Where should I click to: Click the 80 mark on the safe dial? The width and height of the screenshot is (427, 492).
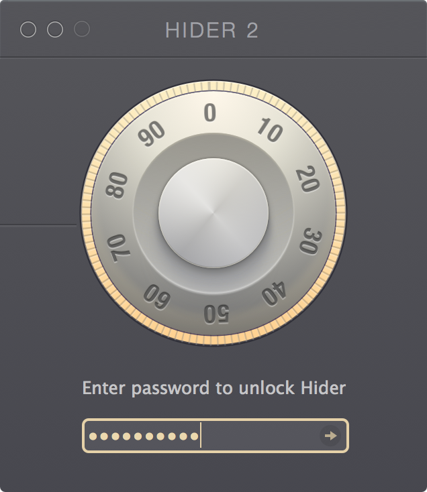[x=117, y=185]
